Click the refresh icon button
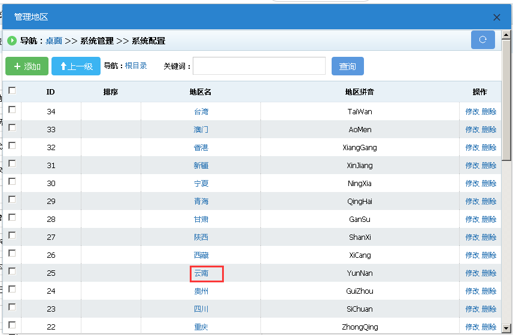The image size is (513, 335). click(482, 40)
